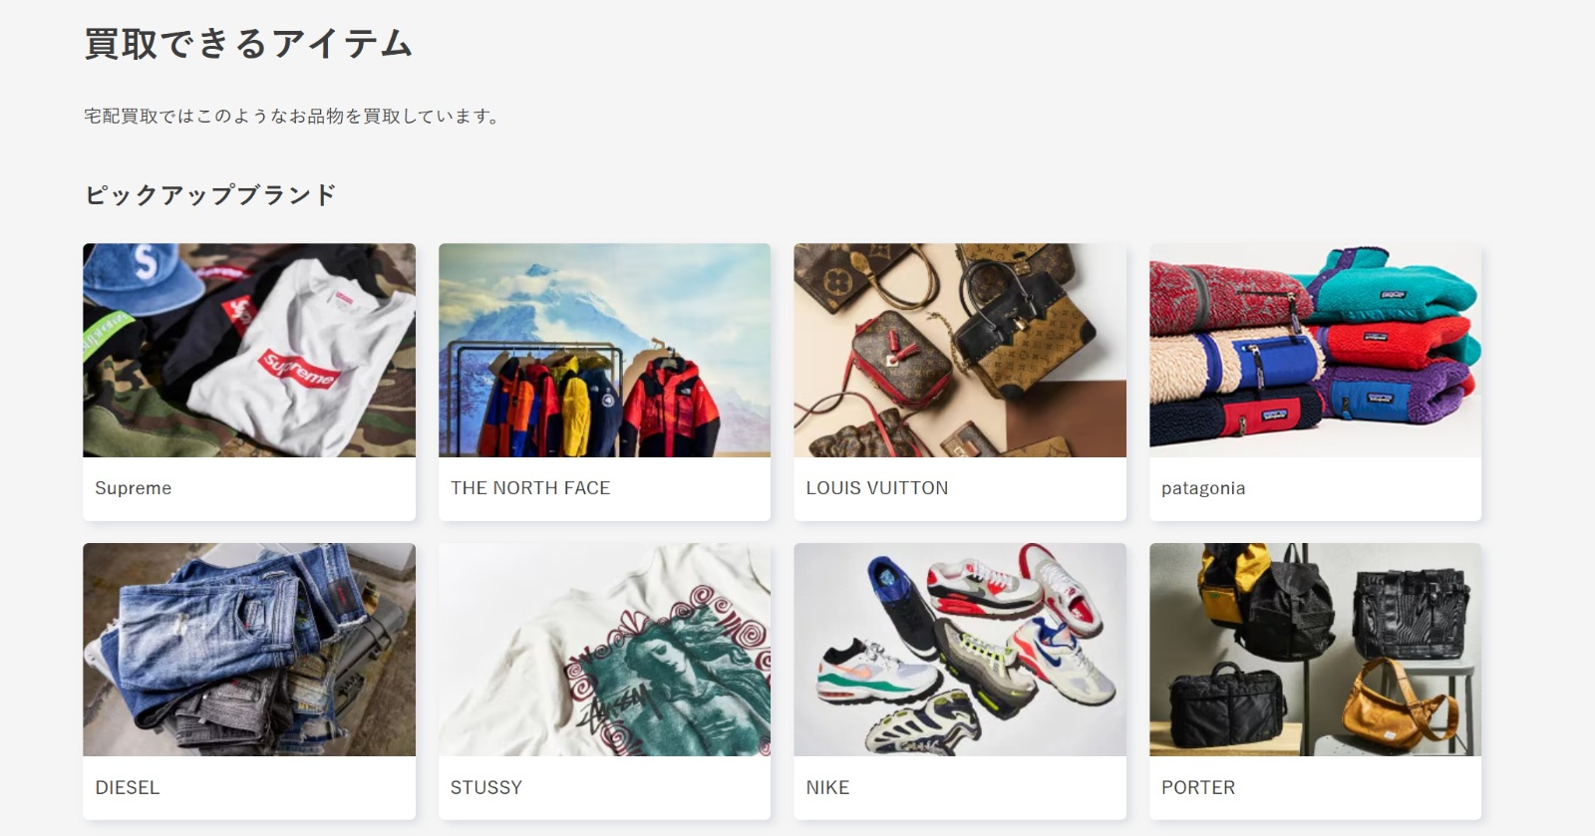Viewport: 1595px width, 836px height.
Task: Open the PORTER text link
Action: pyautogui.click(x=1198, y=788)
